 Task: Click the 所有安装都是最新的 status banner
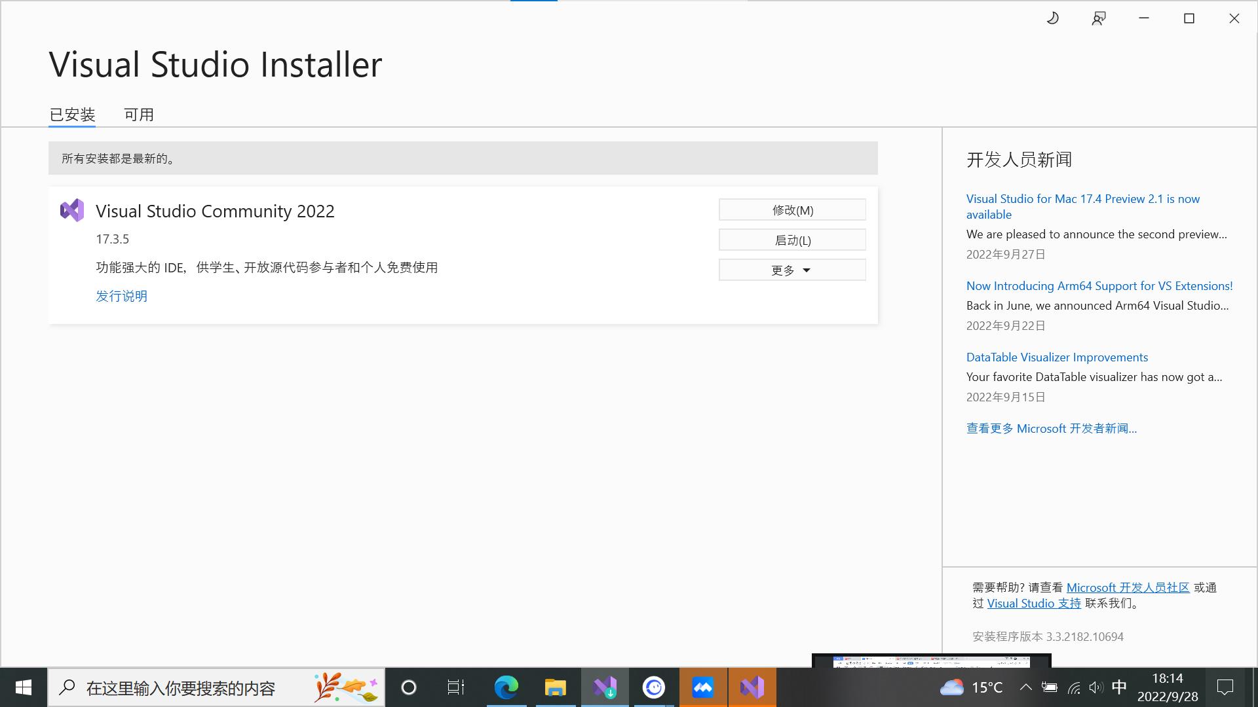tap(463, 158)
